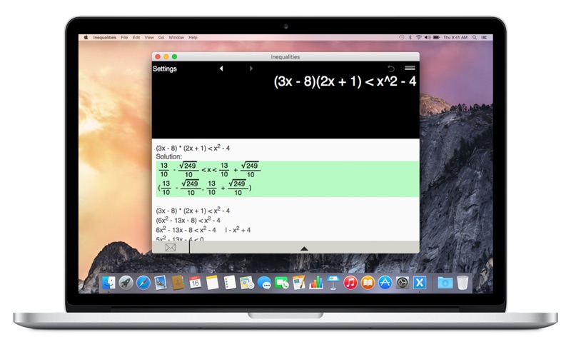Open Numbers from the dock
This screenshot has height=357, width=571.
click(x=315, y=283)
